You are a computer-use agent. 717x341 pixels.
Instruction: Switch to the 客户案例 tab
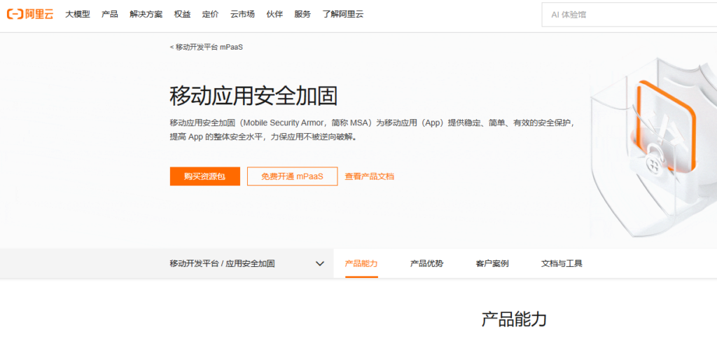[492, 263]
